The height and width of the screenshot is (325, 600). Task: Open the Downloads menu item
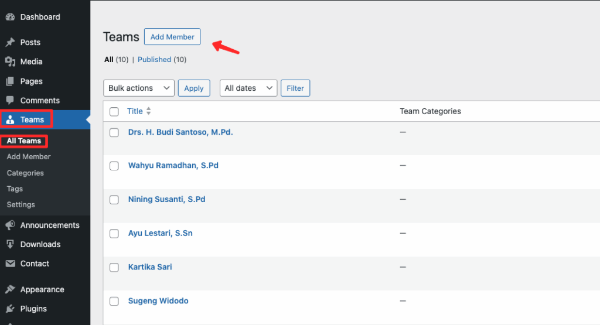pos(40,244)
